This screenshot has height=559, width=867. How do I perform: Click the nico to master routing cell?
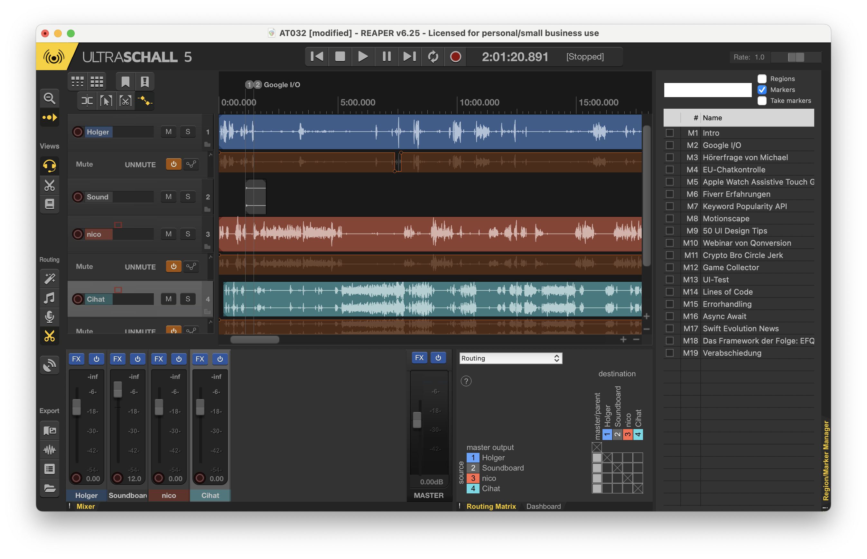pos(597,478)
